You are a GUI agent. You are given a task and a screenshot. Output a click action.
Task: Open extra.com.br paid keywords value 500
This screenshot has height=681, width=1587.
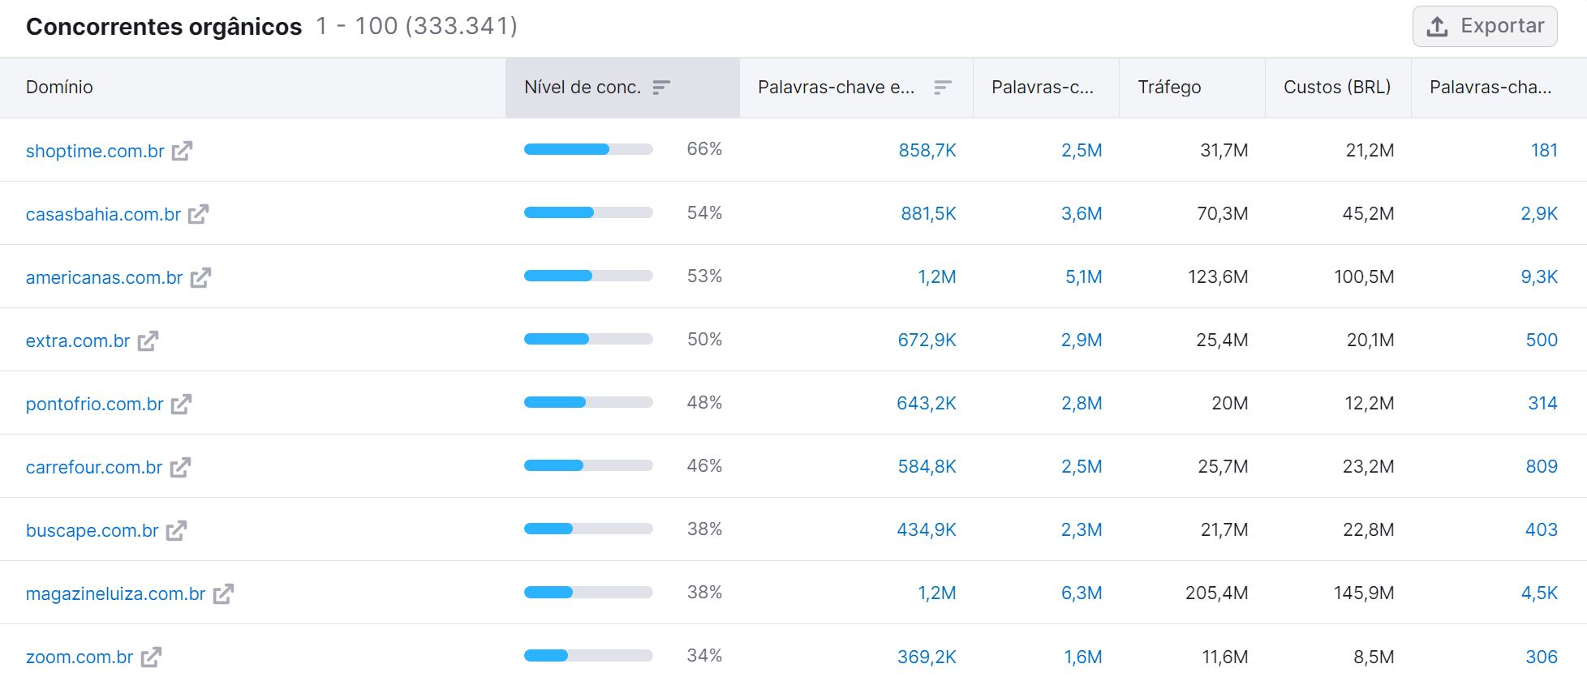(1542, 340)
